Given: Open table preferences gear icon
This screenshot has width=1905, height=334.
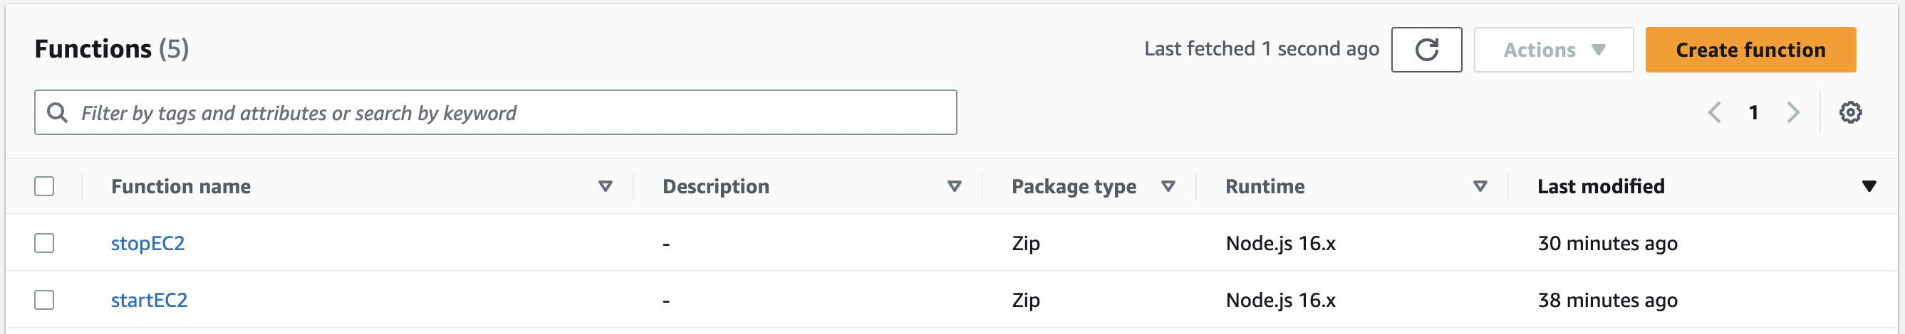Looking at the screenshot, I should click(x=1850, y=112).
